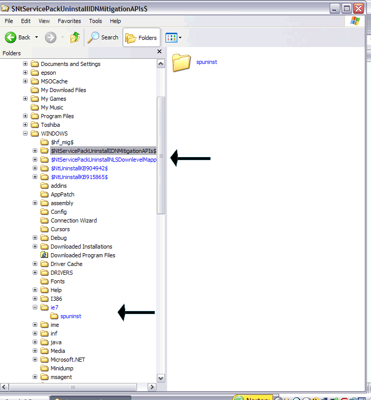Open the spuninst folder in right pane
371x400 pixels.
pos(181,62)
